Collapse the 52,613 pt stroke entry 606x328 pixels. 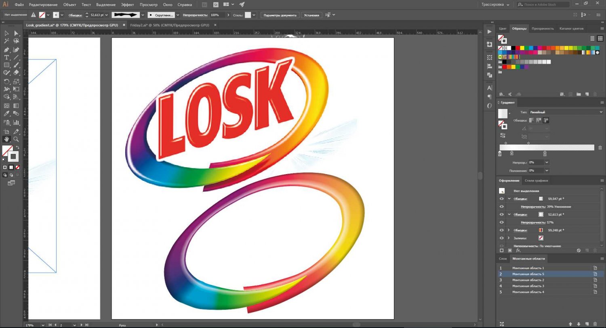509,214
